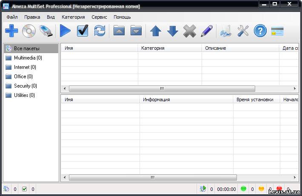Click left arrow of lower table scrollbar
This screenshot has width=302, height=196.
[x=65, y=177]
